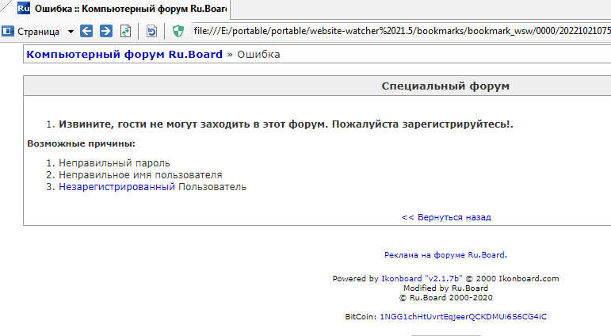The width and height of the screenshot is (611, 336).
Task: Click the green shield icon
Action: pos(178,31)
